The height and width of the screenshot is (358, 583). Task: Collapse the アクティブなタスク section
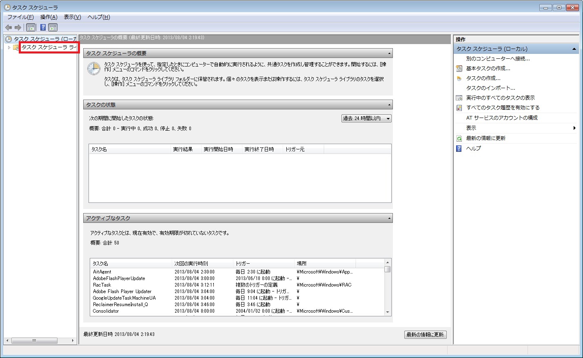coord(389,218)
